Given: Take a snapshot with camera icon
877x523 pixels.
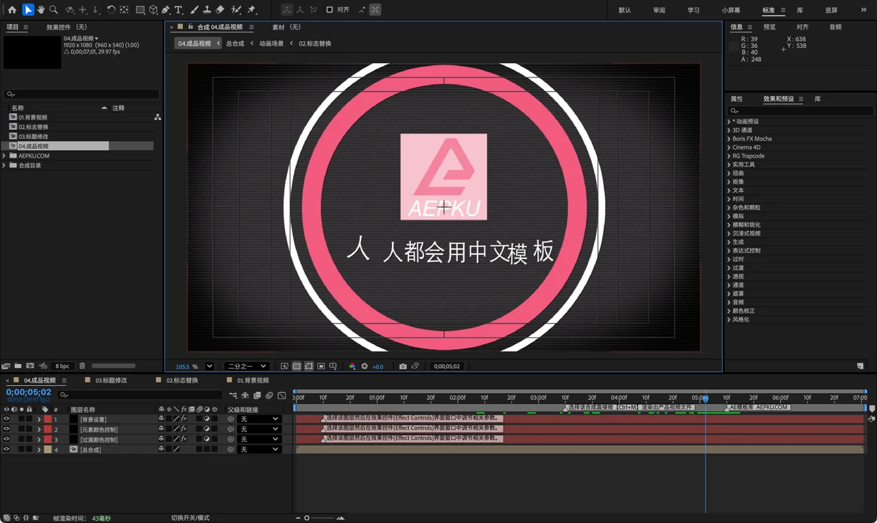Looking at the screenshot, I should (403, 366).
